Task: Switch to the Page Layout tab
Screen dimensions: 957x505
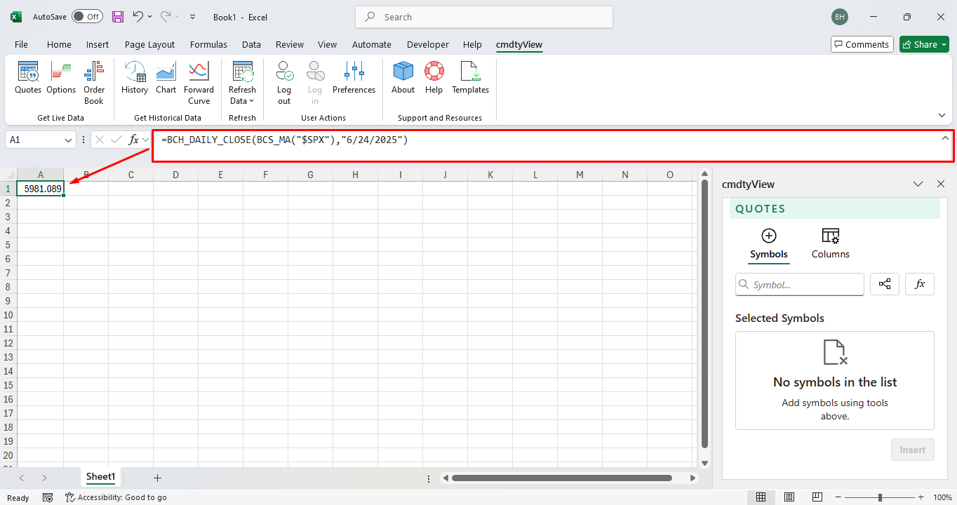Action: (x=149, y=44)
